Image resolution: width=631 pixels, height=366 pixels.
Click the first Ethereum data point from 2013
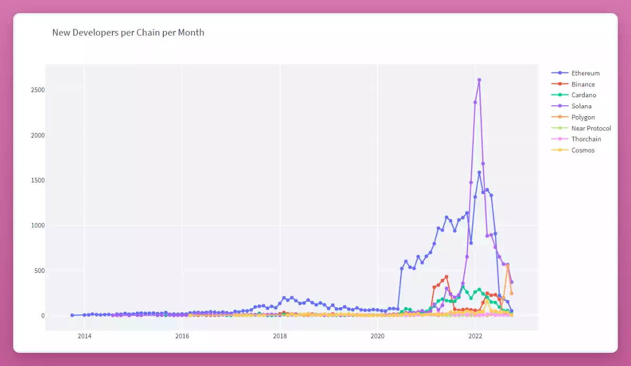click(72, 315)
